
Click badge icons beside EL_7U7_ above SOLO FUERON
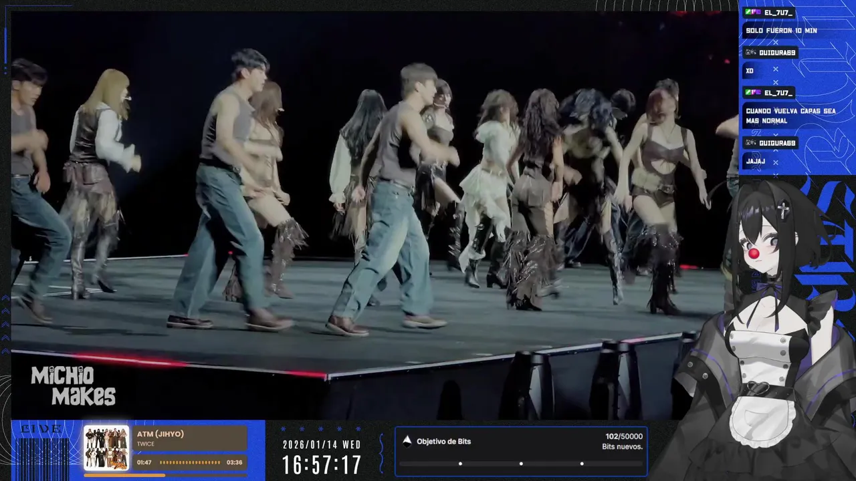tap(753, 13)
